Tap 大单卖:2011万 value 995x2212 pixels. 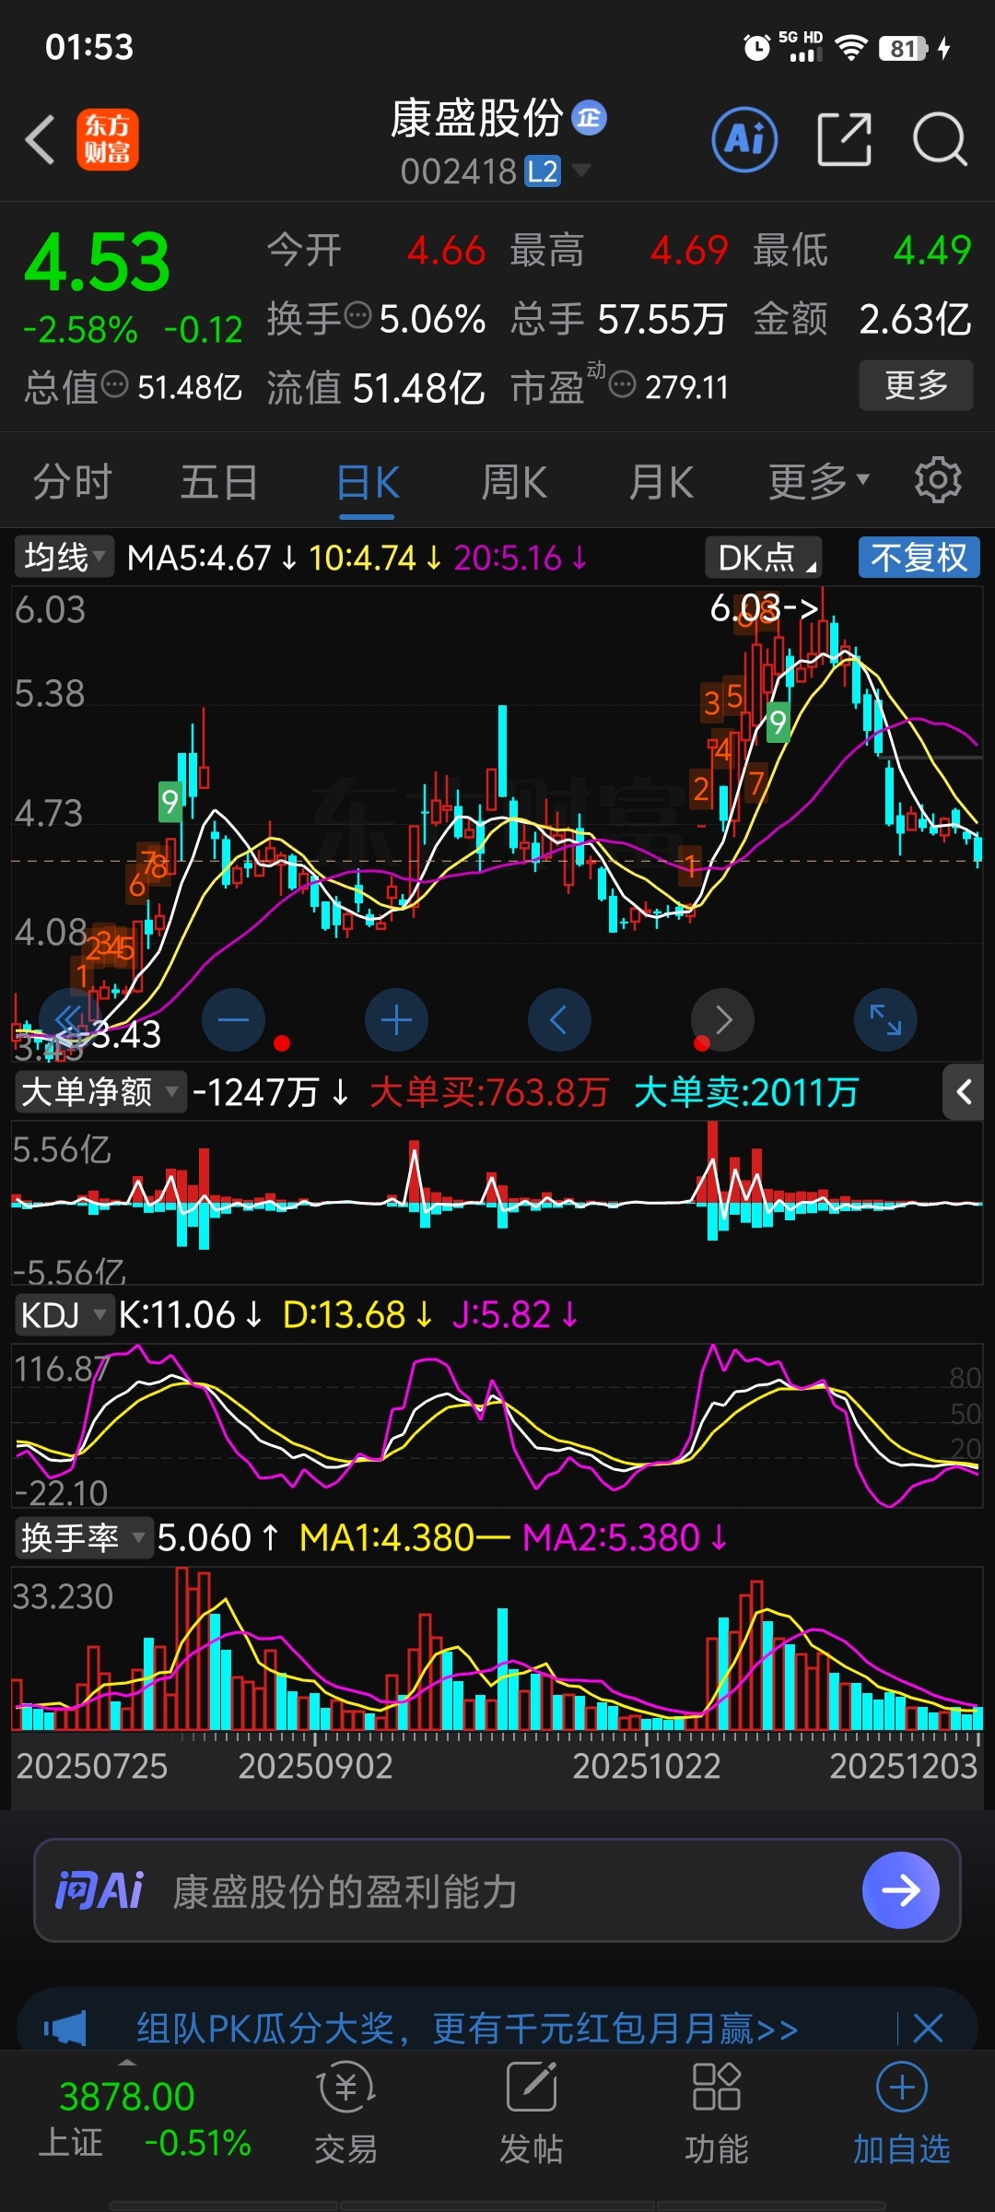click(x=746, y=1092)
